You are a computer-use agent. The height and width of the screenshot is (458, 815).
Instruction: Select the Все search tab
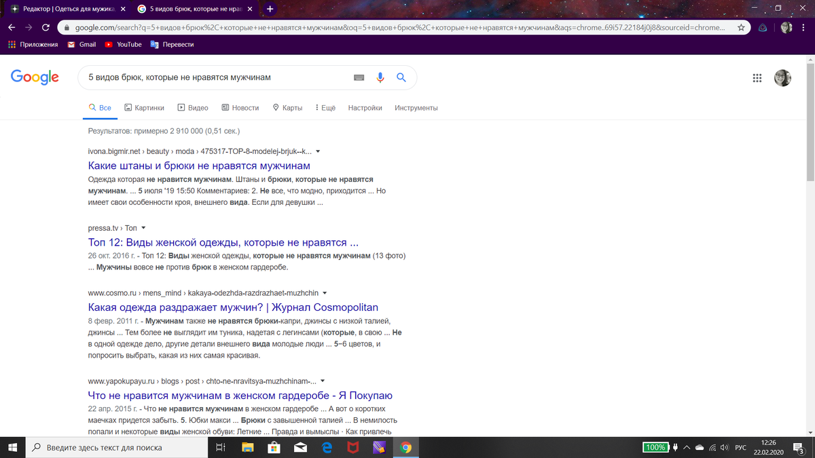[101, 108]
